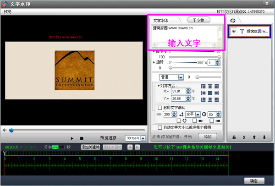Screen dimensions: 275x186
Task: Adjust the X position 31.81 stepper
Action: click(x=188, y=91)
